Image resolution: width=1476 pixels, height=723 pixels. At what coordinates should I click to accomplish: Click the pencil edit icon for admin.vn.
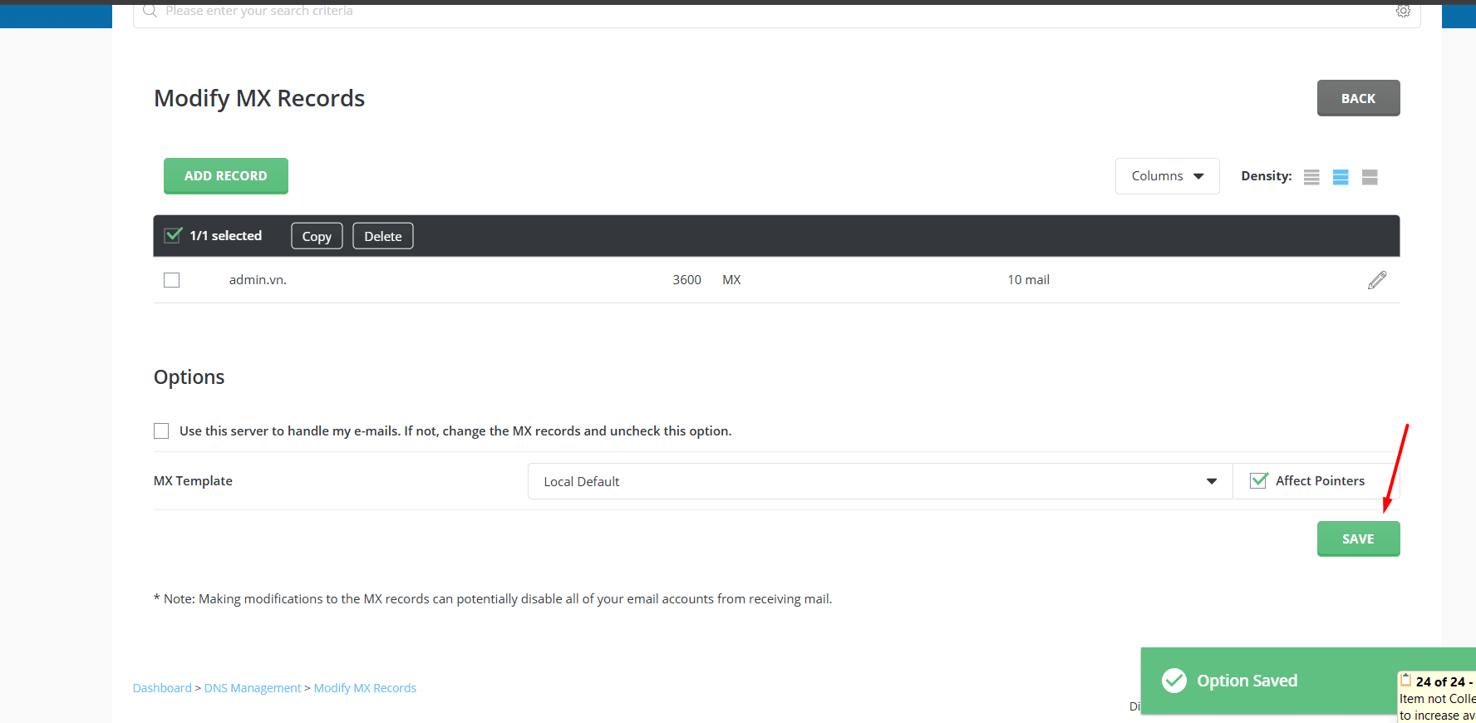pyautogui.click(x=1376, y=280)
